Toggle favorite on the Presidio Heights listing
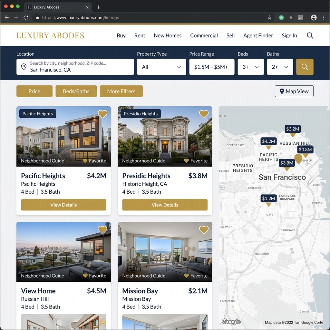The width and height of the screenshot is (330, 330). point(204,114)
